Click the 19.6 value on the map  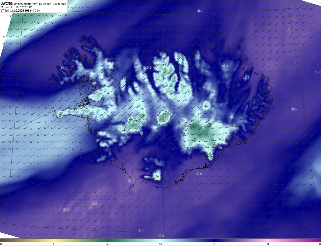pos(293,109)
